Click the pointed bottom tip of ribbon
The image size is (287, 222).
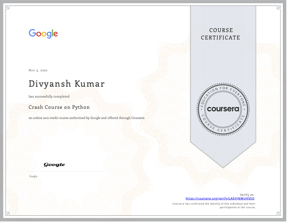tap(223, 167)
